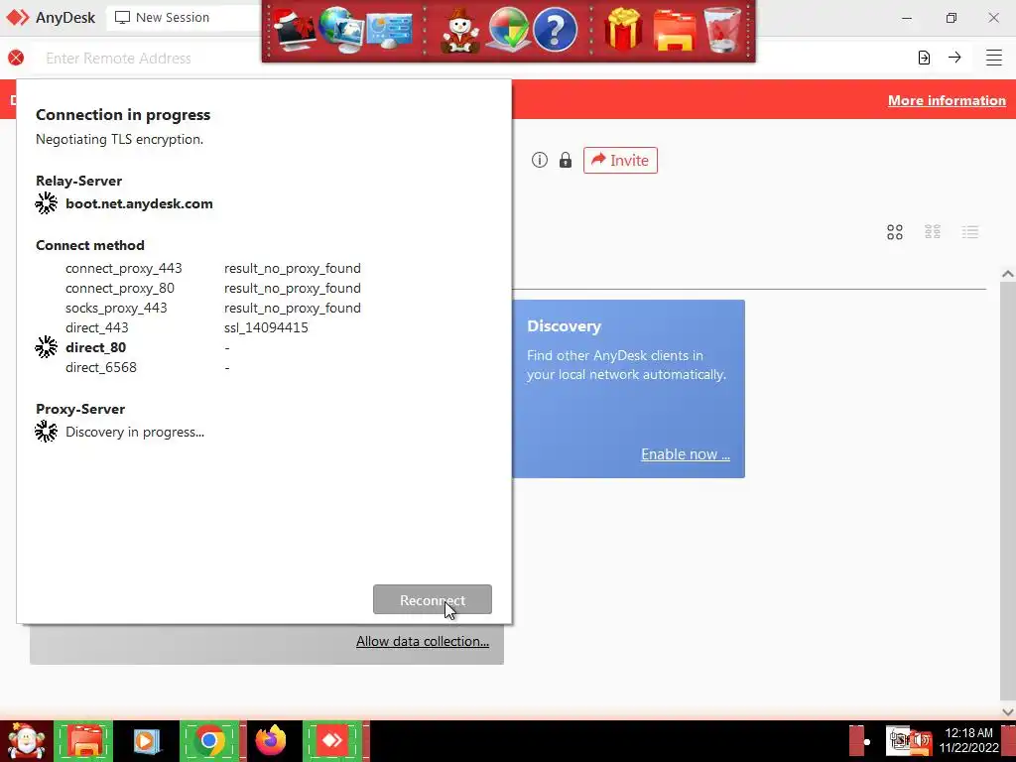Open the More information link
This screenshot has height=762, width=1016.
click(x=947, y=100)
